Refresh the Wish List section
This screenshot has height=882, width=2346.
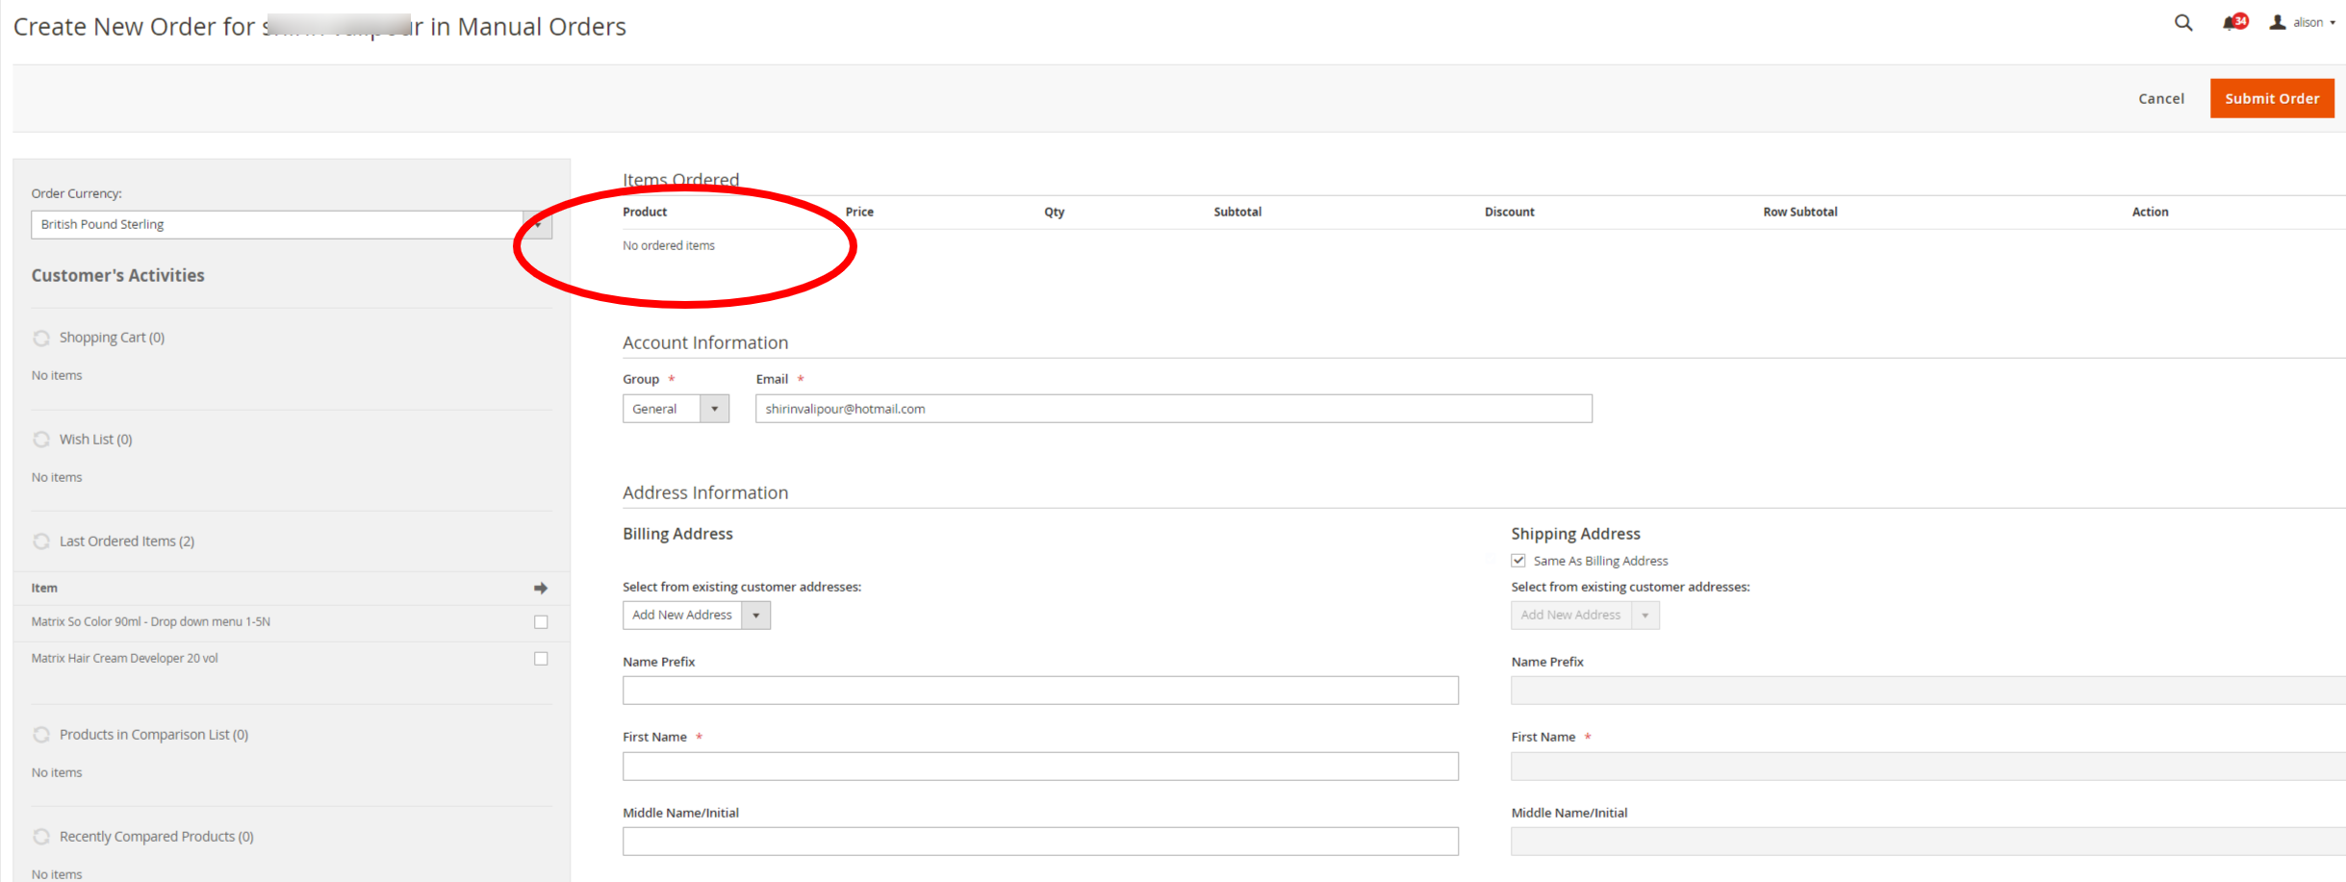[x=41, y=440]
